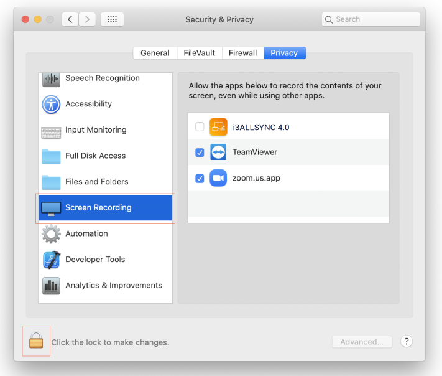
Task: Open the FileVault tab
Action: pyautogui.click(x=200, y=53)
